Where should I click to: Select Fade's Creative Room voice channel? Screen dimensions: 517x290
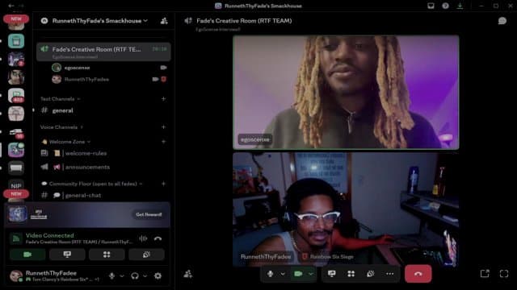(103, 52)
